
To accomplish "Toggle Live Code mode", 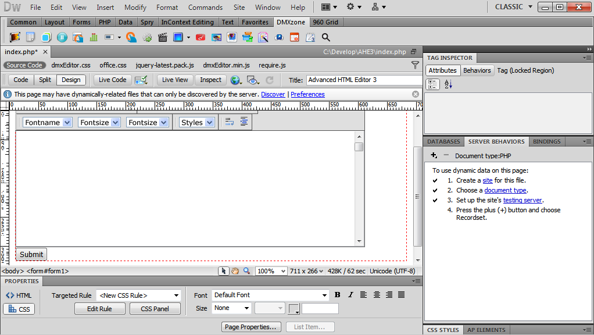I will [x=113, y=80].
